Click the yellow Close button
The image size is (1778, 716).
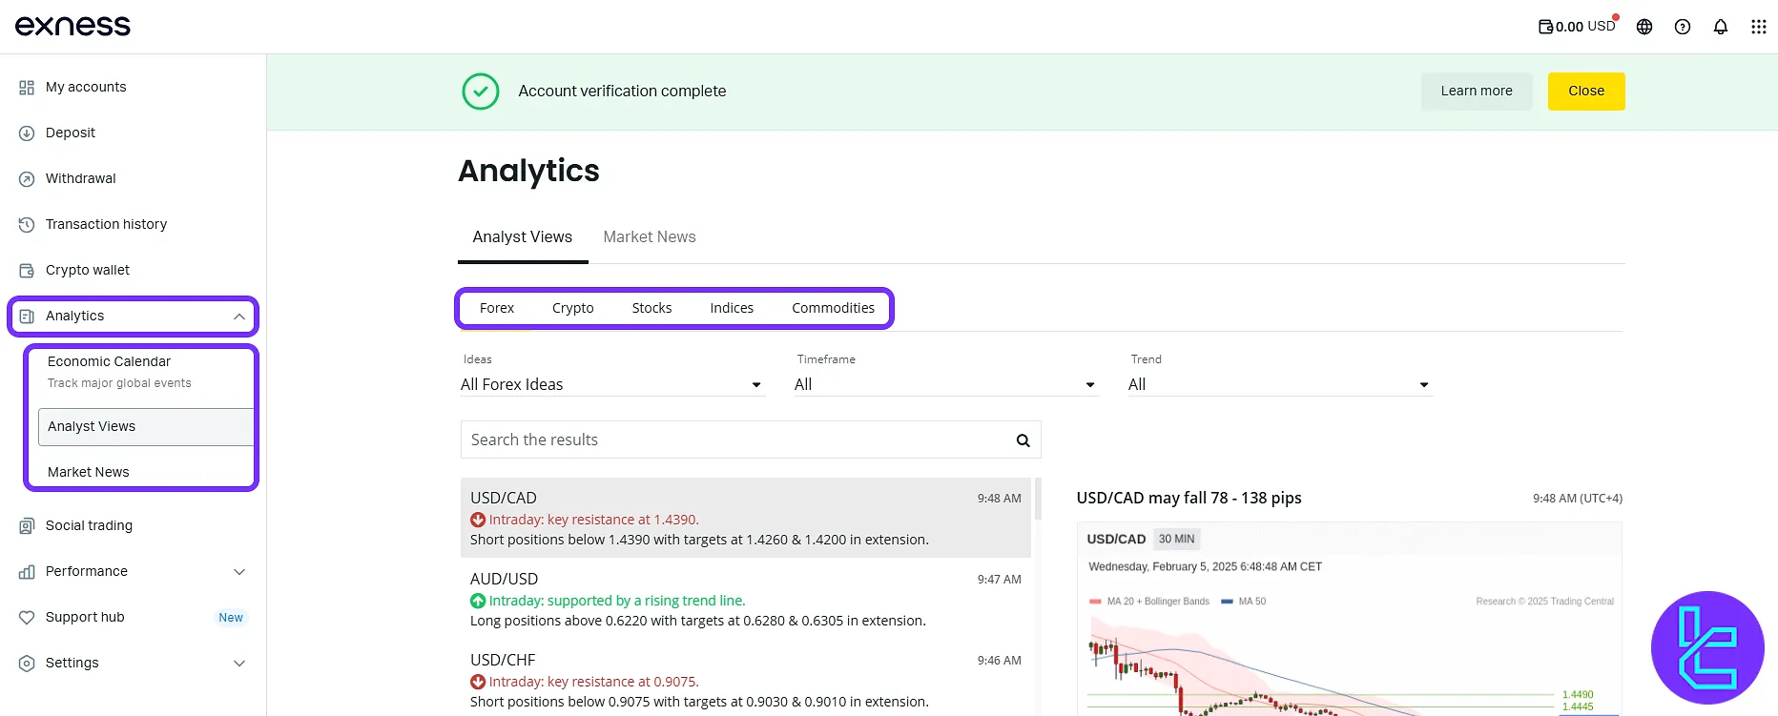coord(1586,92)
